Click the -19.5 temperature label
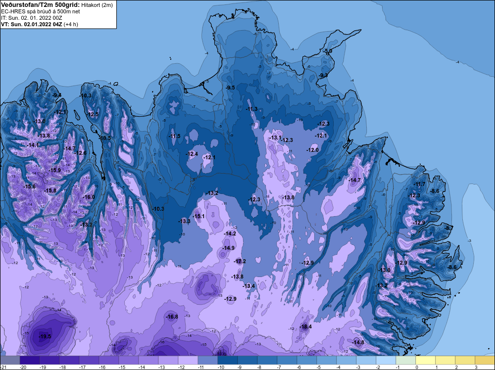Image resolution: width=495 pixels, height=370 pixels. pyautogui.click(x=45, y=336)
